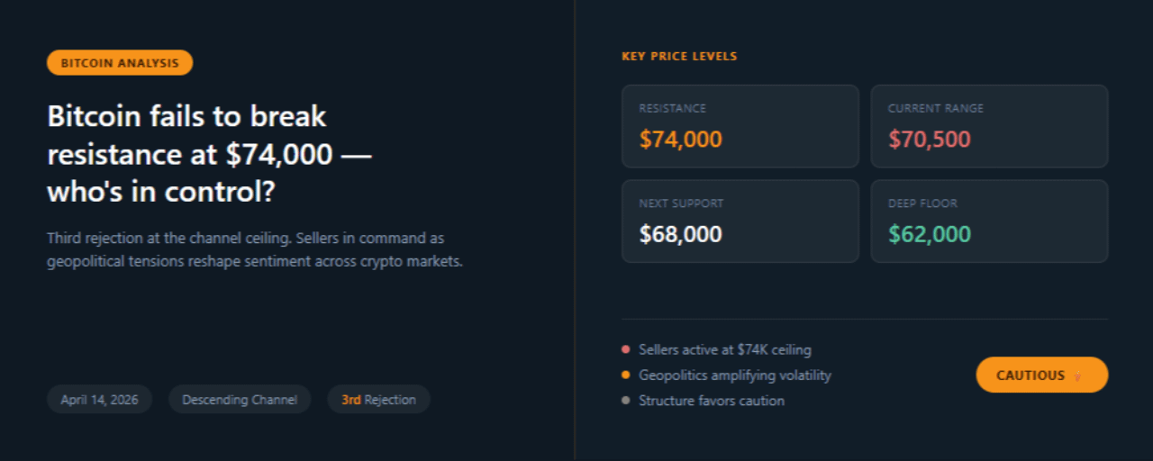Select the April 14, 2026 date tag

[99, 400]
